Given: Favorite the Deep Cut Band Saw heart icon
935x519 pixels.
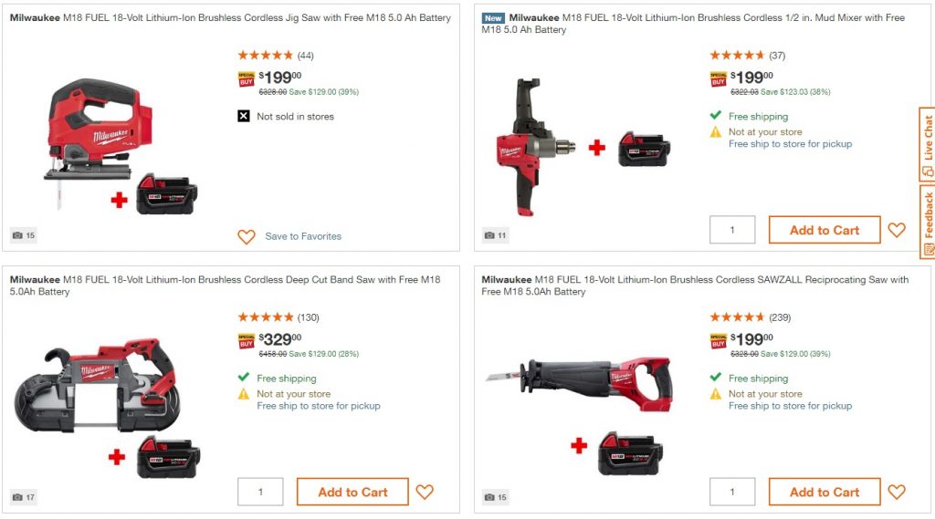Looking at the screenshot, I should tap(425, 492).
